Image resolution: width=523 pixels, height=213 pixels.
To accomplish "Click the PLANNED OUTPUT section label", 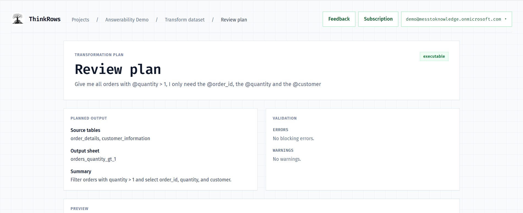I will click(x=89, y=118).
